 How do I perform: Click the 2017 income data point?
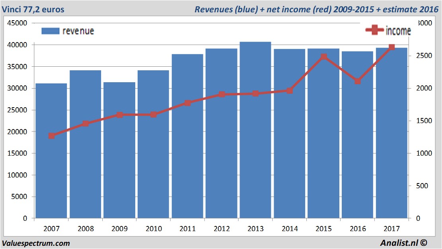pyautogui.click(x=391, y=47)
